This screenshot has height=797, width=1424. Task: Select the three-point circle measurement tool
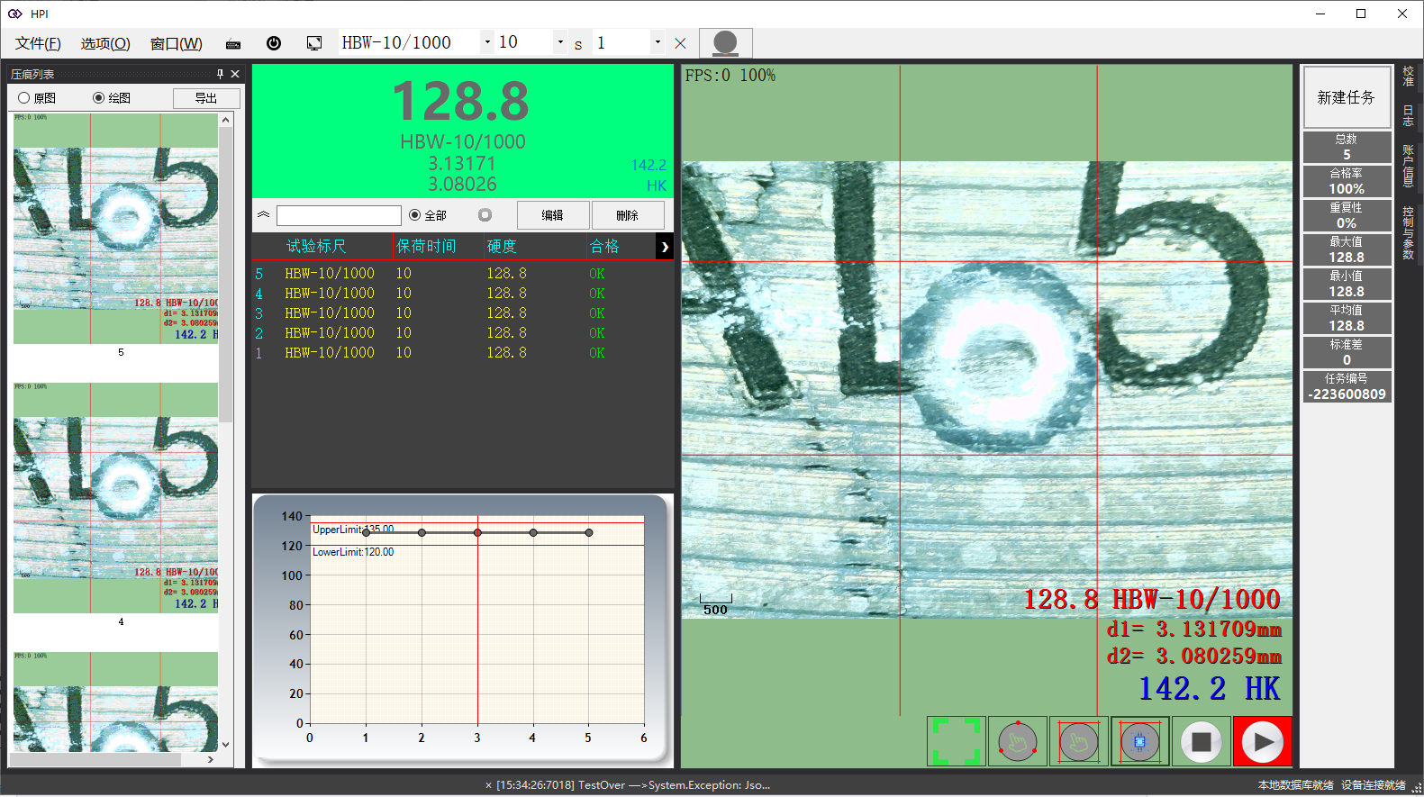pyautogui.click(x=1018, y=741)
